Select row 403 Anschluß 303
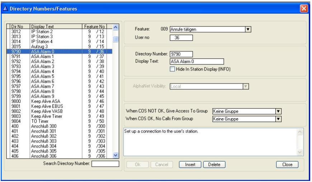The height and width of the screenshot is (182, 312). coord(60,141)
